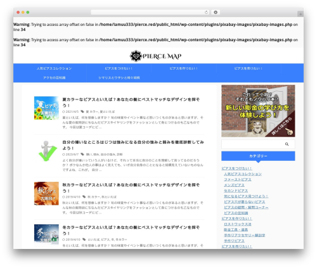Open メンズピアス category link
The image size is (317, 268).
point(234,185)
